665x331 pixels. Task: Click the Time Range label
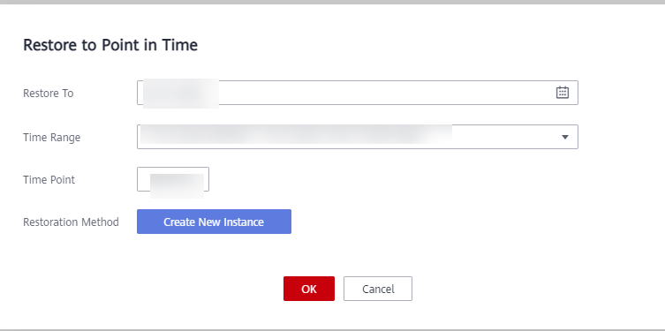(52, 138)
